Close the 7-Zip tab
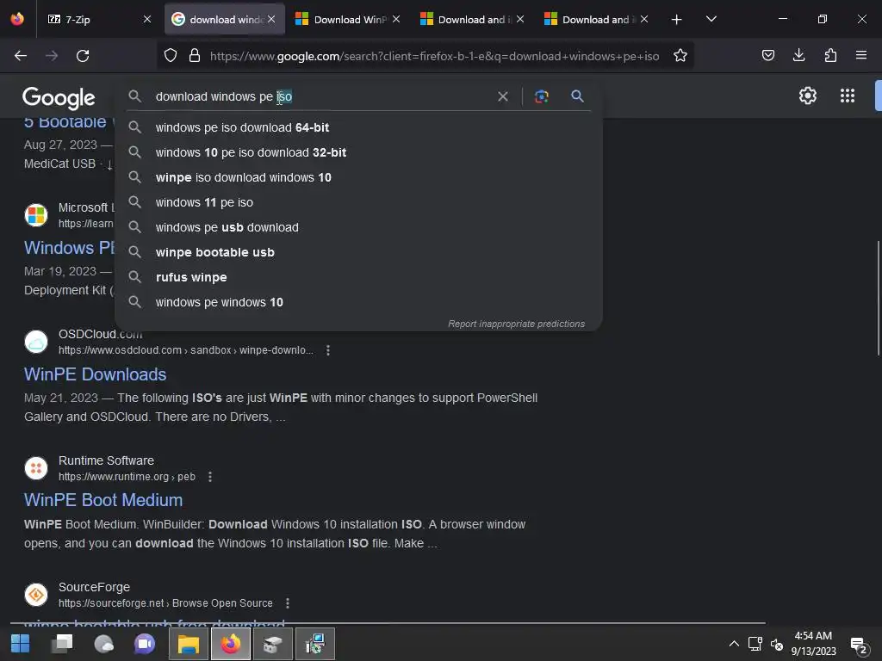Image resolution: width=882 pixels, height=661 pixels. coord(147,20)
